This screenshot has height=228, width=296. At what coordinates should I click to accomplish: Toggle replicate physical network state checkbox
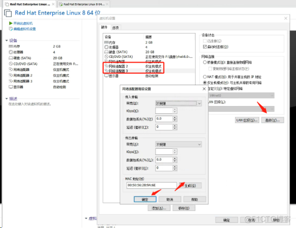click(x=210, y=69)
